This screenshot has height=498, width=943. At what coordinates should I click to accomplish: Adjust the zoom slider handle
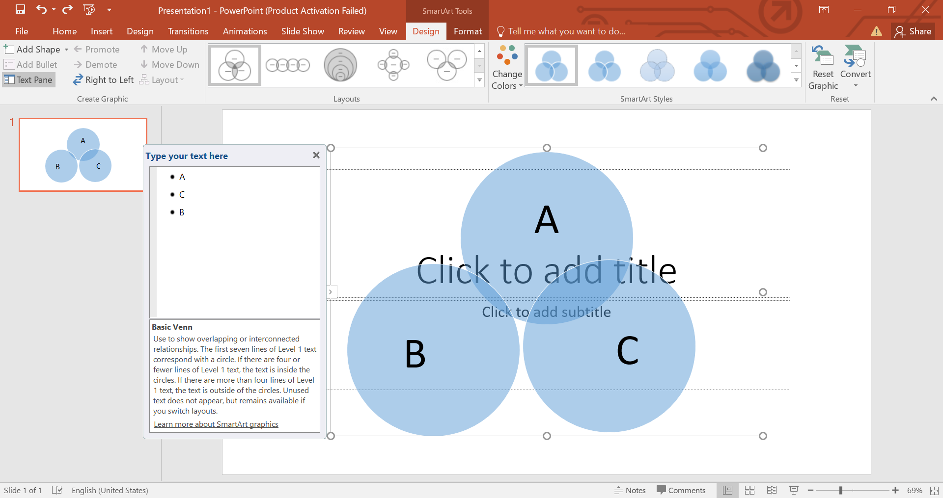(x=841, y=490)
